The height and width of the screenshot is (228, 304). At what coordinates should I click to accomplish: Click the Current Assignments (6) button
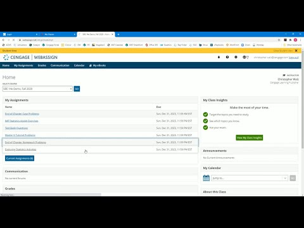click(x=20, y=158)
